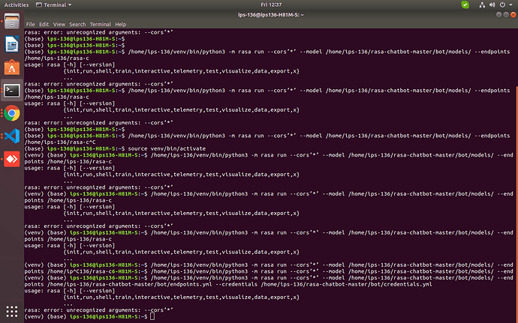Viewport: 518px width, 323px height.
Task: Open Ubuntu Software from the dock
Action: click(12, 67)
